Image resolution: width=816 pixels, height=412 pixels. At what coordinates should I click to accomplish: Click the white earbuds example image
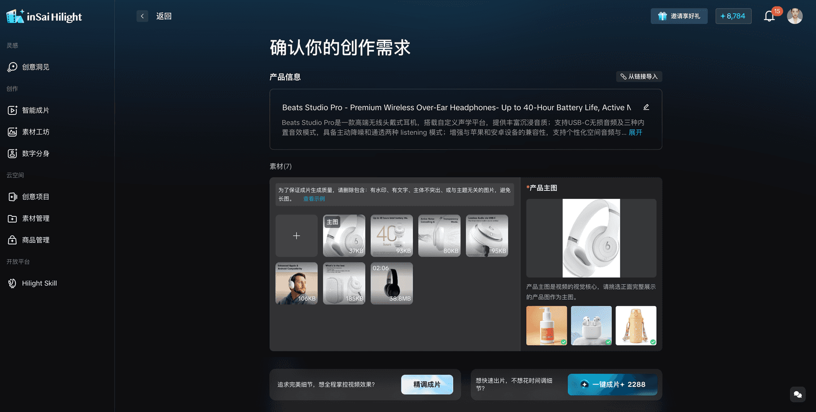(x=591, y=325)
